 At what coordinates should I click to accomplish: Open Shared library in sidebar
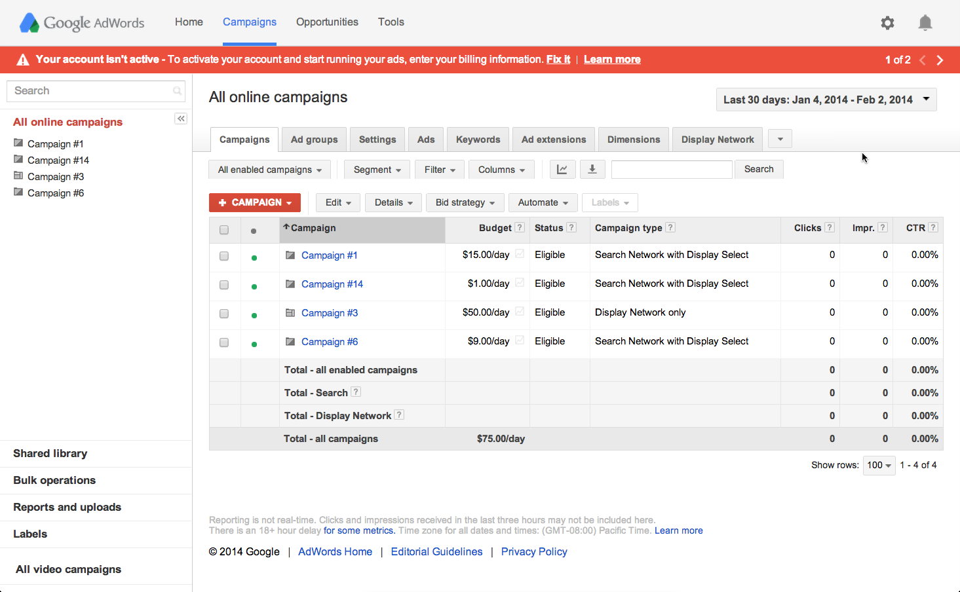pyautogui.click(x=50, y=454)
